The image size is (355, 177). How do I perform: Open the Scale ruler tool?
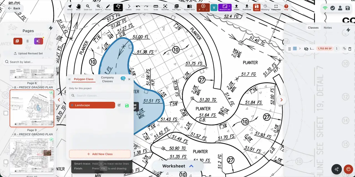[156, 7]
